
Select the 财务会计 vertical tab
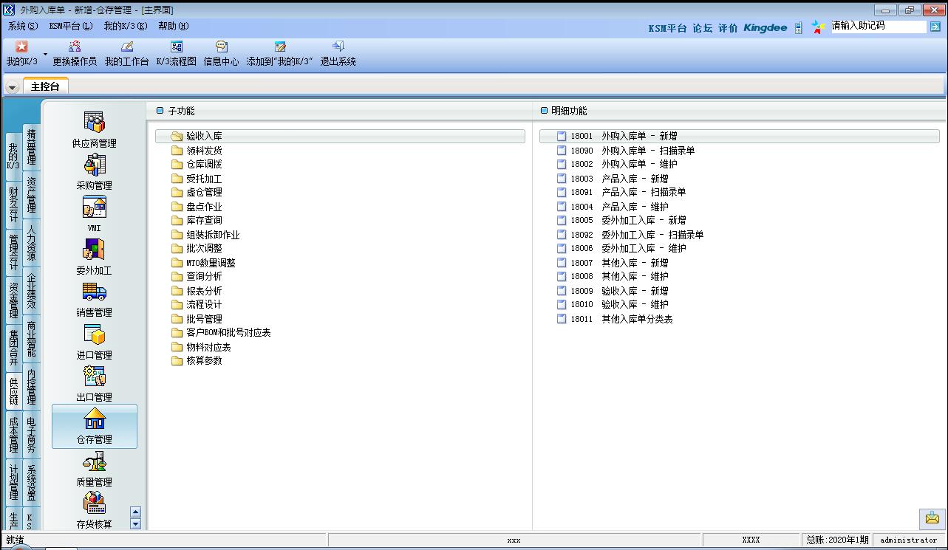tap(13, 204)
